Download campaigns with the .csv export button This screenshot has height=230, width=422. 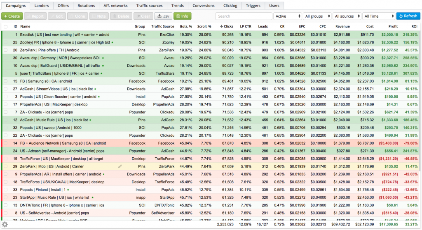tap(163, 16)
